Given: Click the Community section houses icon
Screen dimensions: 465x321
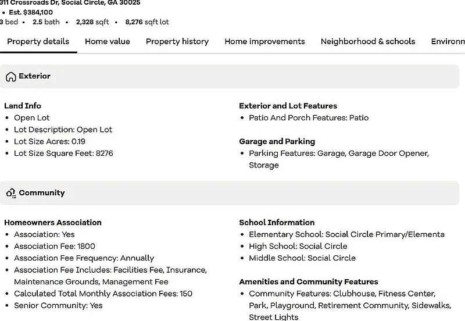Looking at the screenshot, I should click(10, 193).
